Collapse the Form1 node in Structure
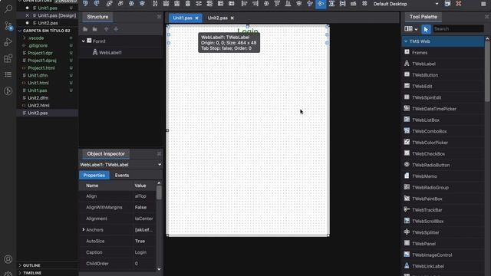This screenshot has width=491, height=276. point(84,41)
